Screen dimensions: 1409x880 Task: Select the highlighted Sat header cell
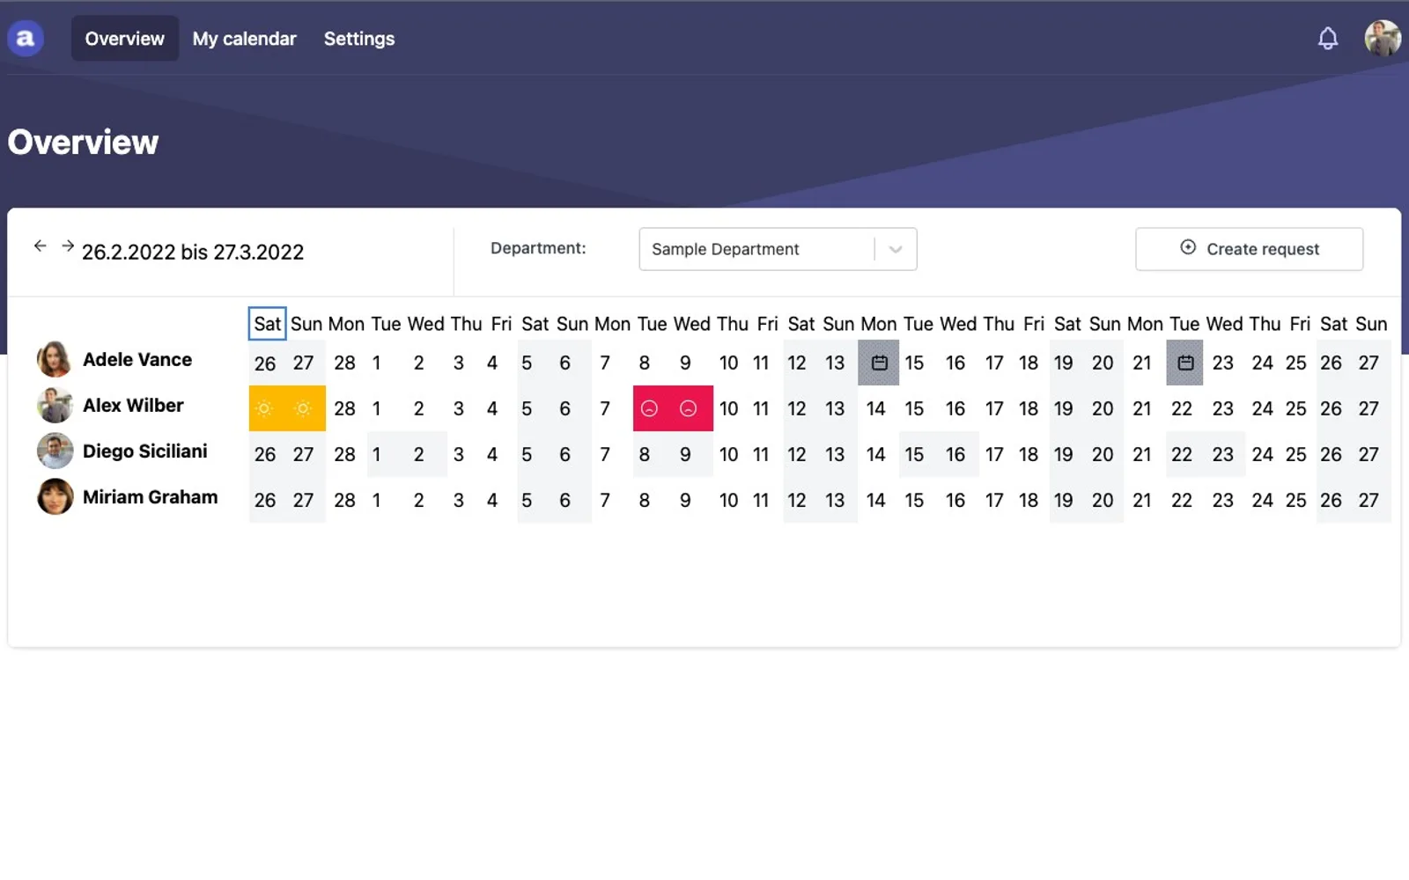268,324
